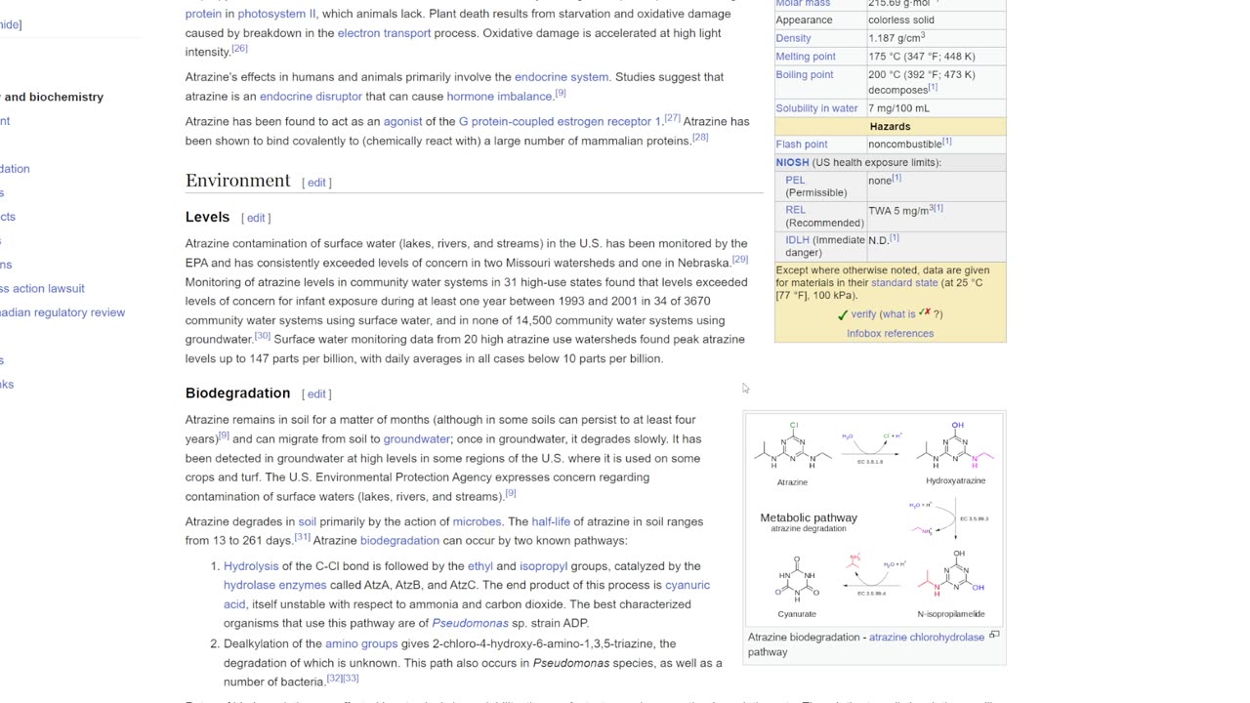Open the 'what is' link
The width and height of the screenshot is (1250, 703).
898,314
